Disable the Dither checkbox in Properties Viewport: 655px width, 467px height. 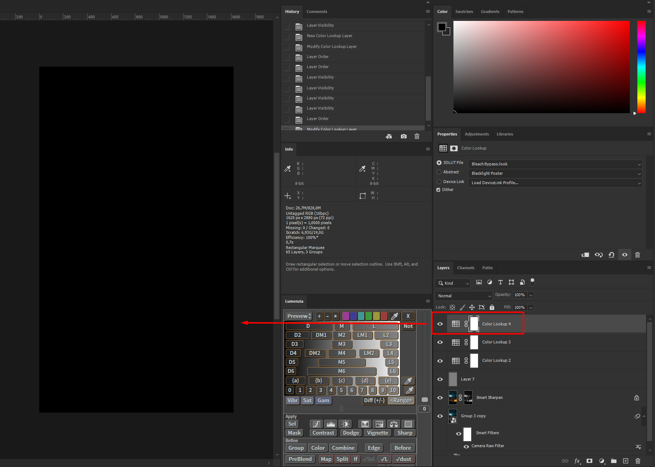(438, 190)
